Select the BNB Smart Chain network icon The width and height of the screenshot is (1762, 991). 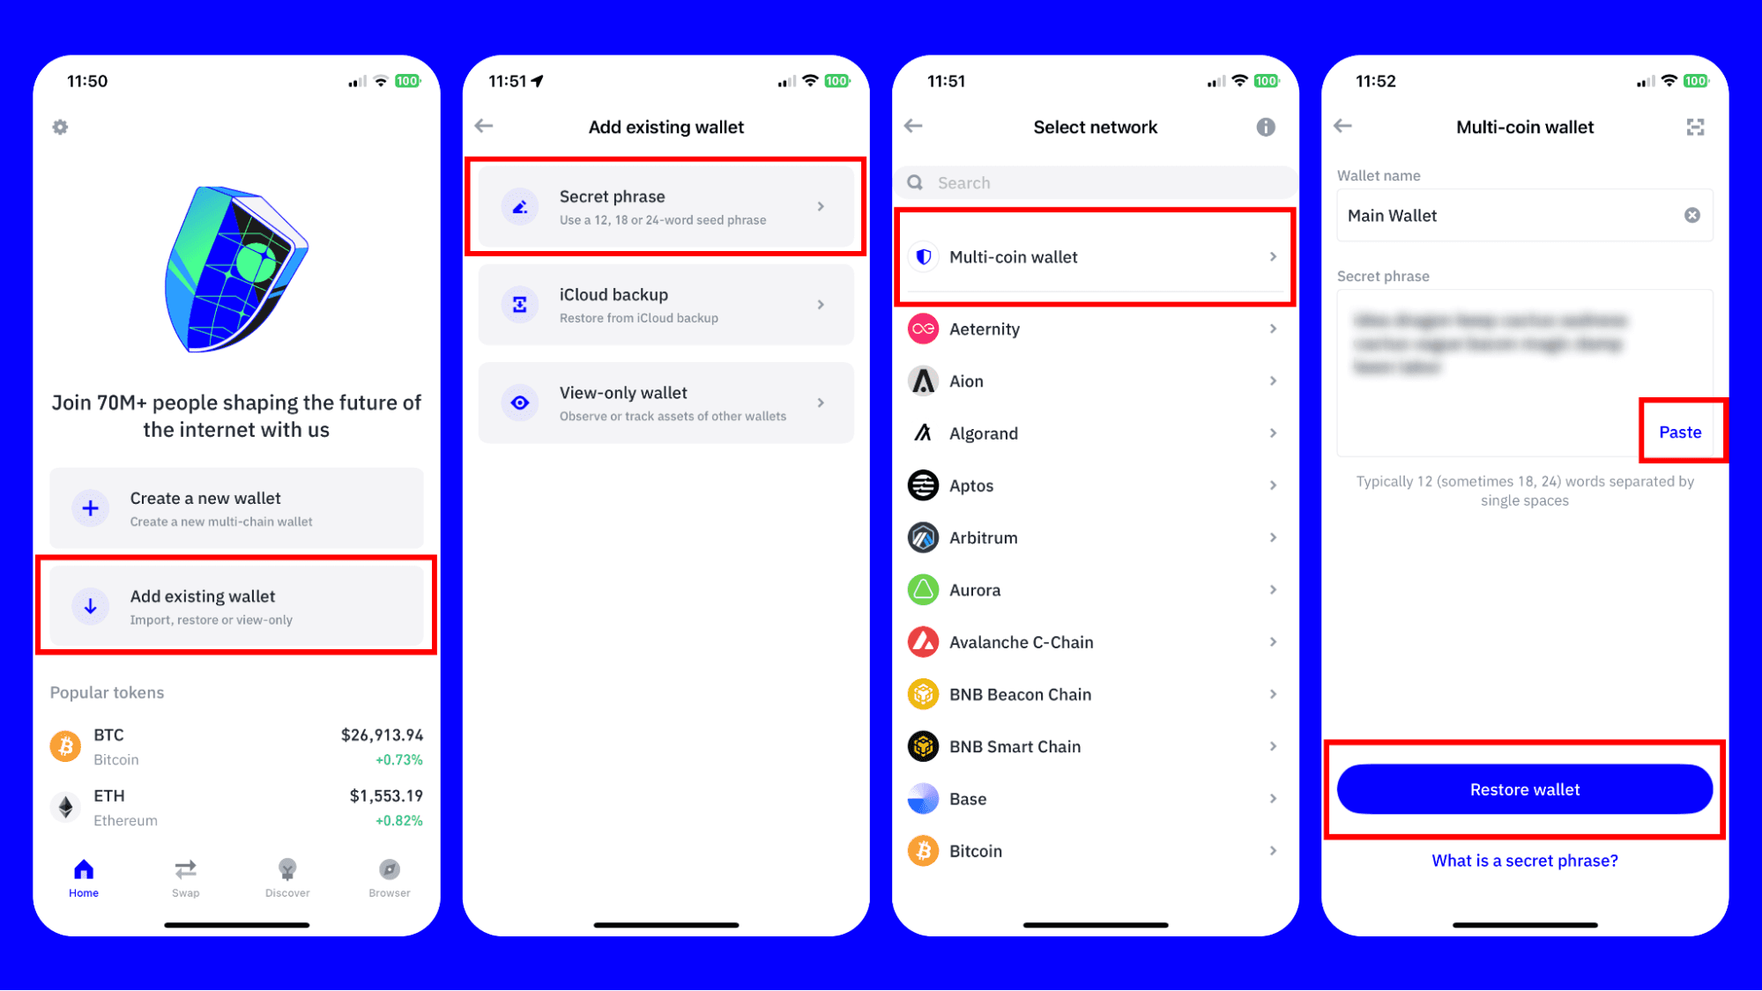coord(924,745)
